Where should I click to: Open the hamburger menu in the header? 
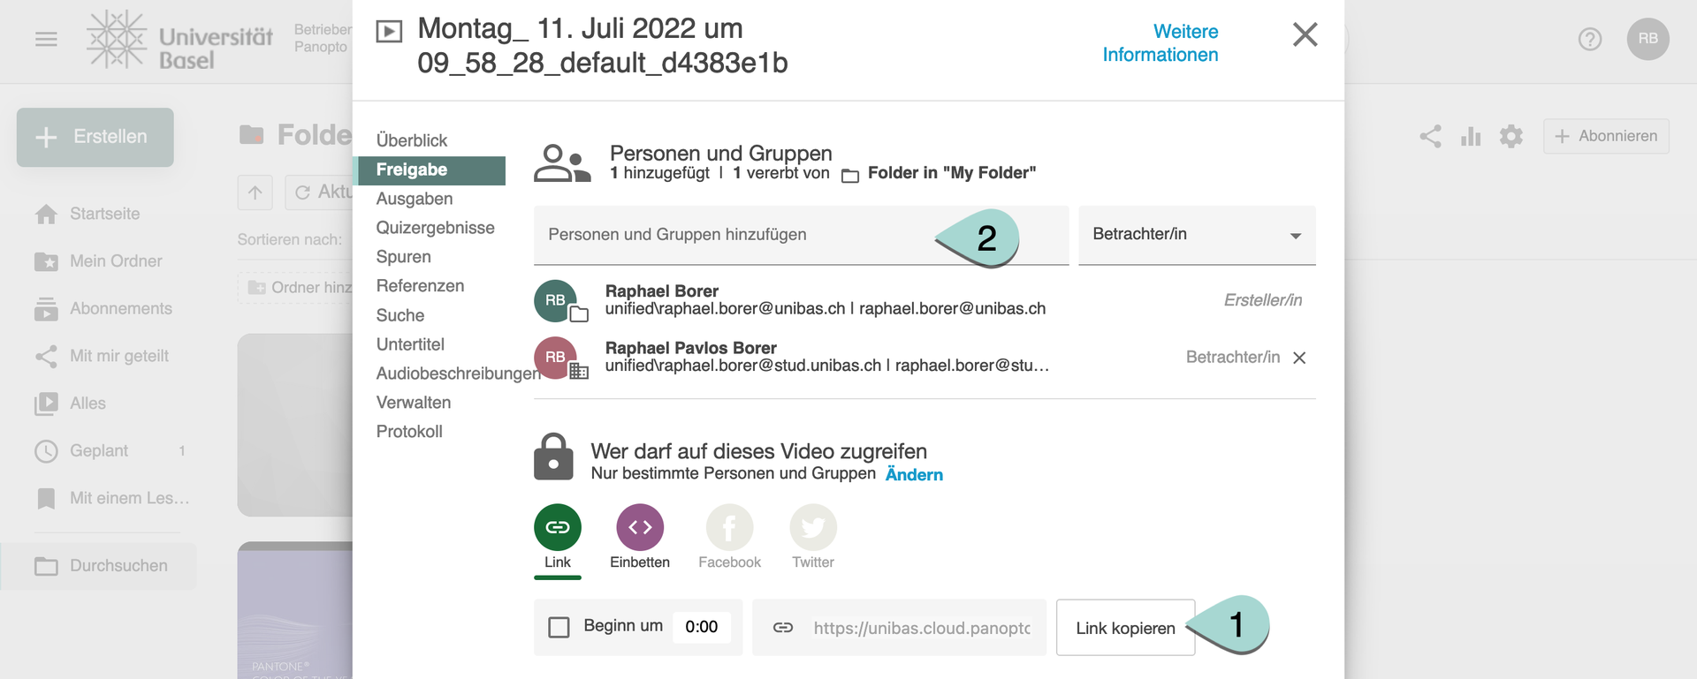pyautogui.click(x=46, y=39)
